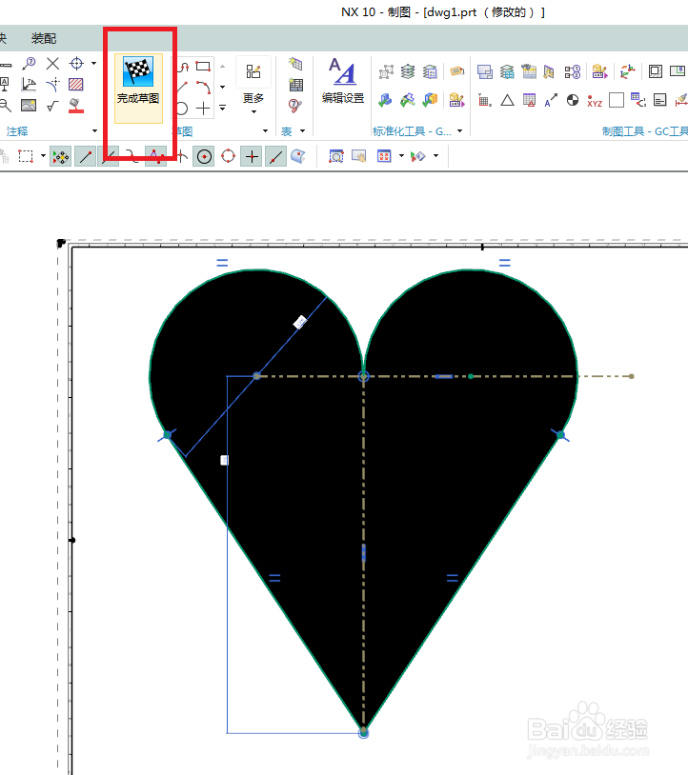Select the arc sketch tool
Image resolution: width=688 pixels, height=775 pixels.
[203, 88]
